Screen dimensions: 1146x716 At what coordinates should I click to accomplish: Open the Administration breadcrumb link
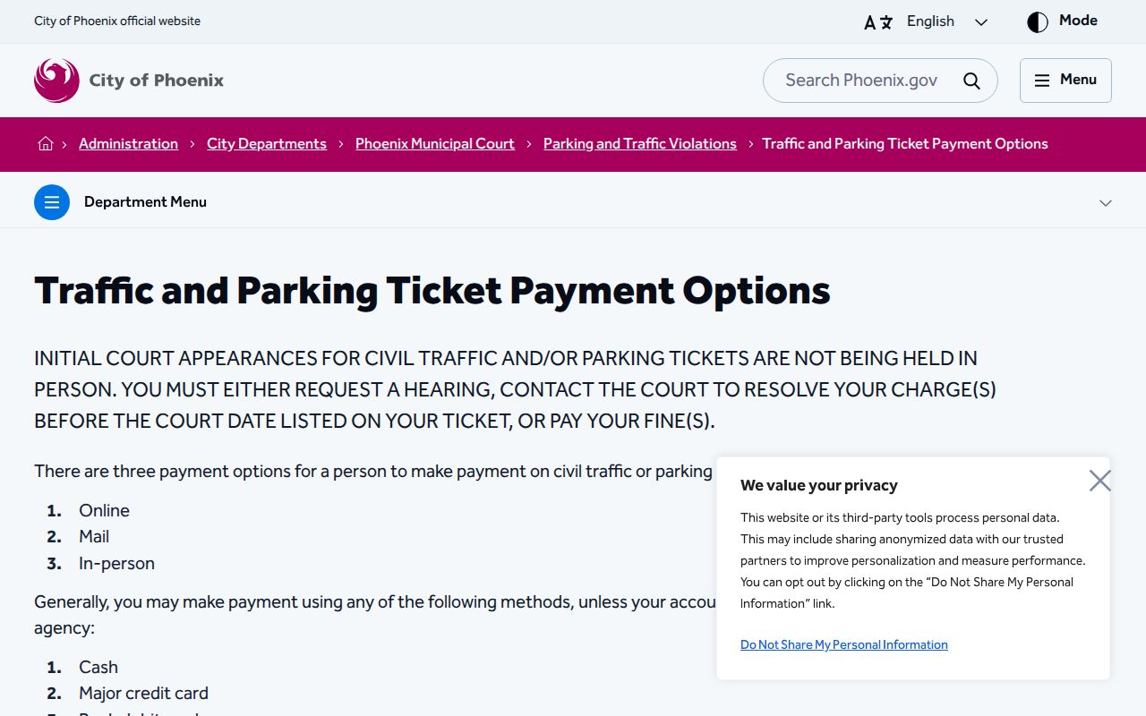128,143
